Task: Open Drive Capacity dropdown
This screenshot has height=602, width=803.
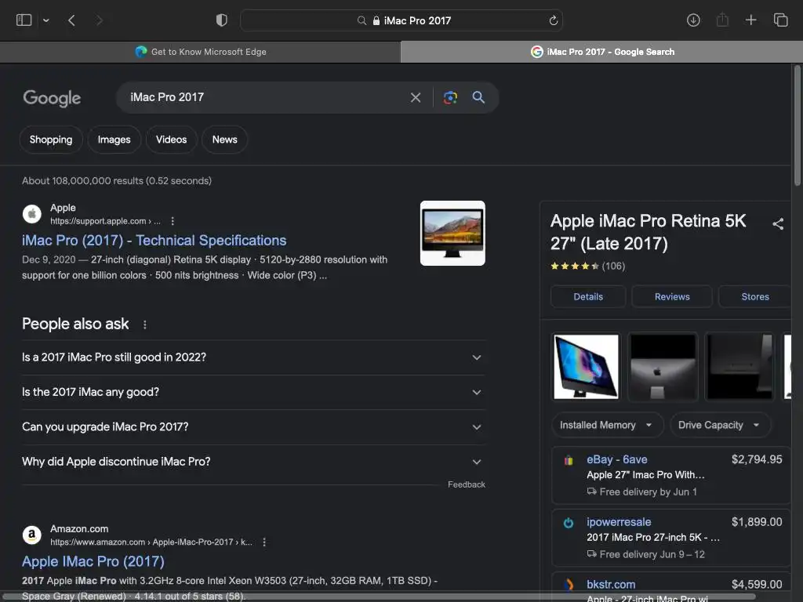Action: pyautogui.click(x=720, y=425)
